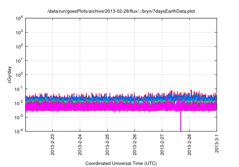This screenshot has height=167, width=239.
Task: Click the Coordinated Universal Time axis label
Action: coord(121,163)
